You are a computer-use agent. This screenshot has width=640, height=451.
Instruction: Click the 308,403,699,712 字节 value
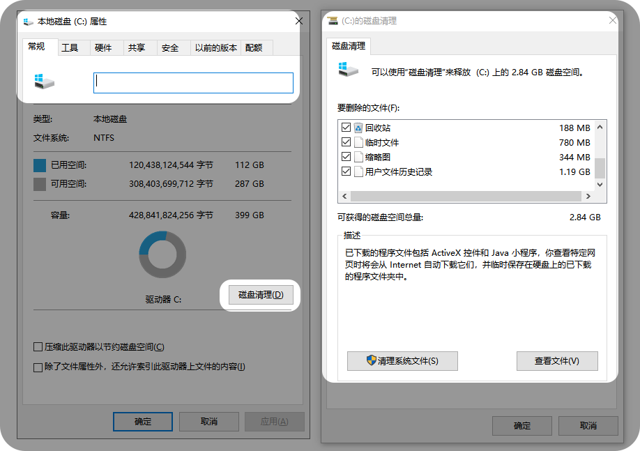coord(171,183)
